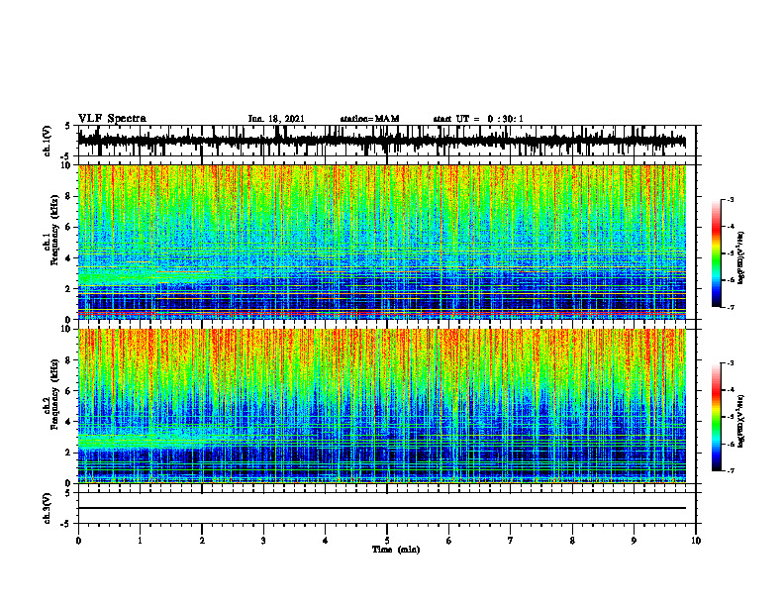Click the "4" kHz tick on ch.1 axis
784x606 pixels.
coord(69,258)
